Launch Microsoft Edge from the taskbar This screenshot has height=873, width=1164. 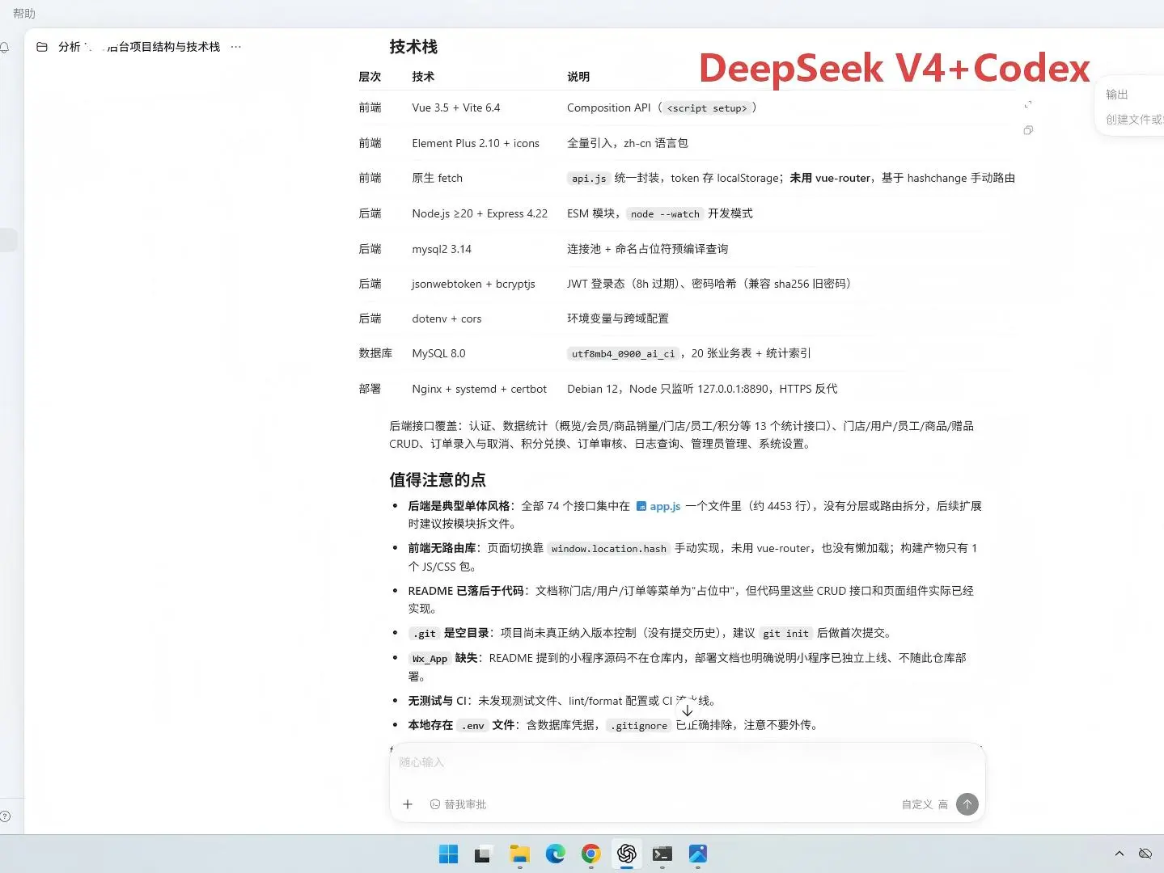pos(555,854)
